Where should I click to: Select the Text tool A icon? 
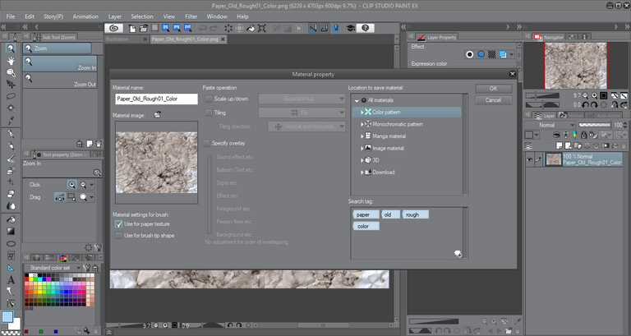tap(11, 279)
